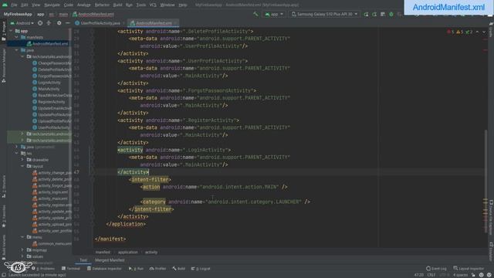Screen dimensions: 494x278
Task: Go to previous highlighted error up arrow
Action: pyautogui.click(x=477, y=32)
